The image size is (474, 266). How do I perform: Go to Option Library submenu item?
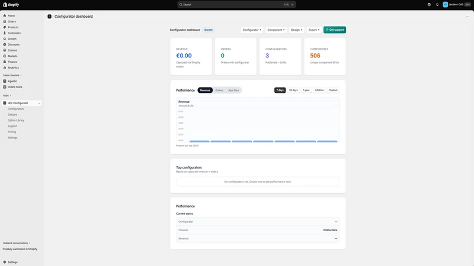click(x=16, y=121)
